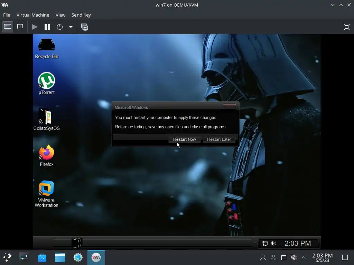Open the Send Key menu
Viewport: 354px width, 265px height.
pyautogui.click(x=81, y=15)
